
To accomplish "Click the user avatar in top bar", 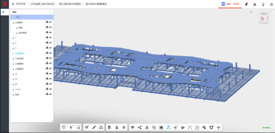I will [x=223, y=4].
